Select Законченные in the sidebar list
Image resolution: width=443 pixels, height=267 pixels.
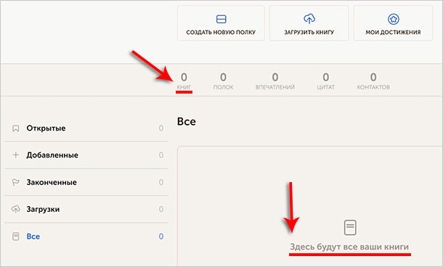point(86,182)
